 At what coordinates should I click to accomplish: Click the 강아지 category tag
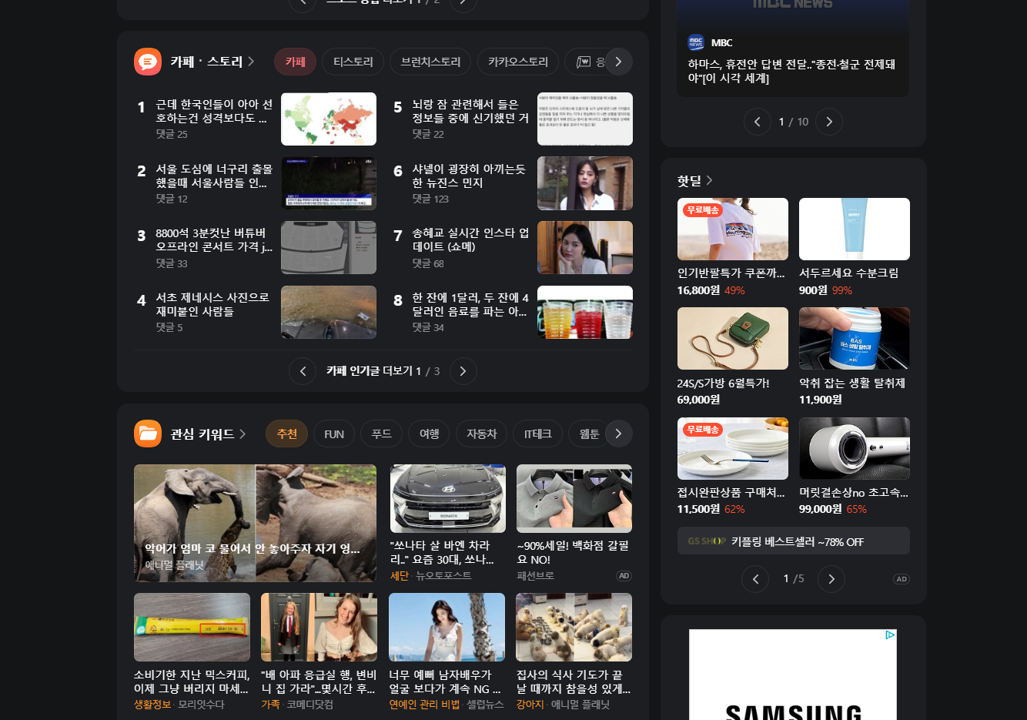pos(530,705)
